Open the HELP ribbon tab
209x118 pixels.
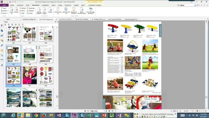pyautogui.click(x=83, y=5)
